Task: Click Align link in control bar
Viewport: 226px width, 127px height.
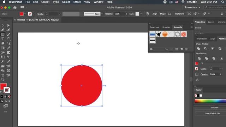Action: click(x=155, y=14)
